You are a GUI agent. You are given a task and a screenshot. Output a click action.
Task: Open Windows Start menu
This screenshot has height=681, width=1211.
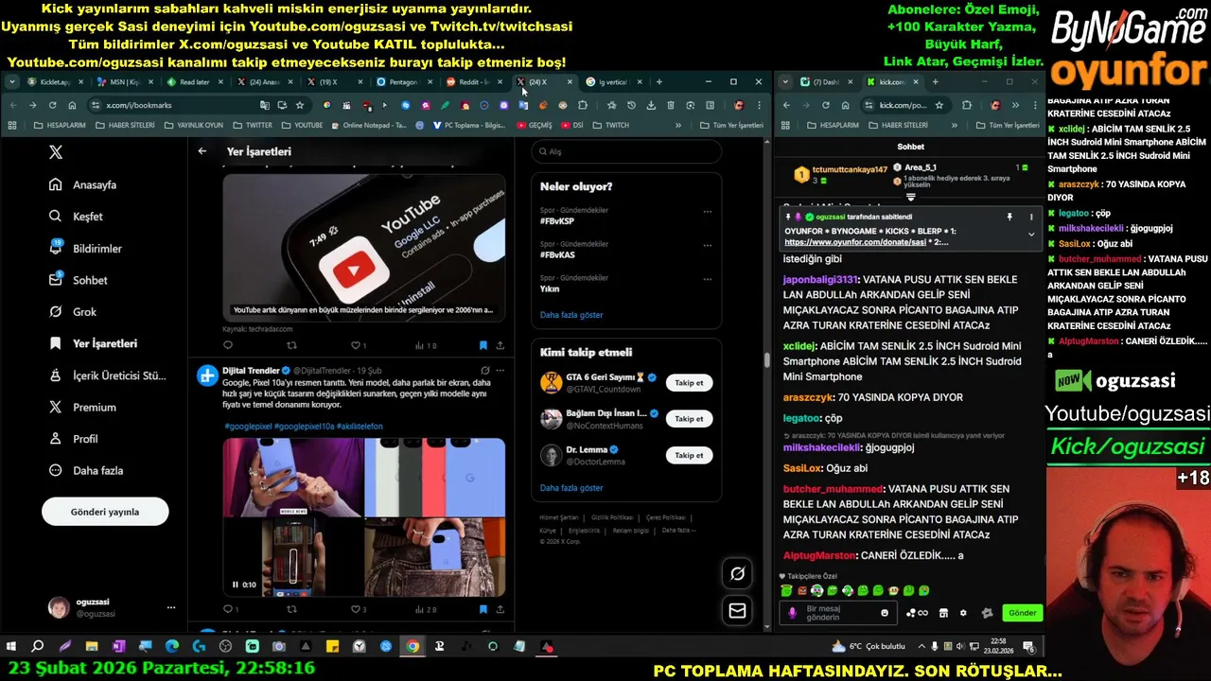pyautogui.click(x=11, y=647)
